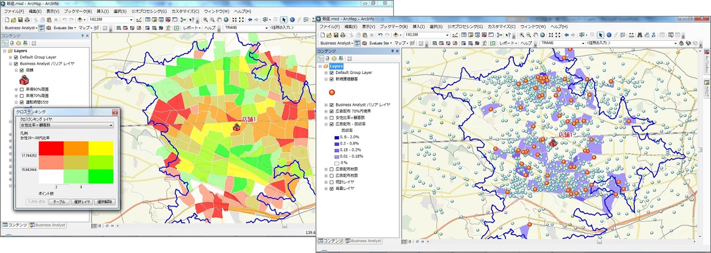Click the Full Extent globe icon in left window
Image resolution: width=711 pixels, height=253 pixels.
tap(226, 20)
